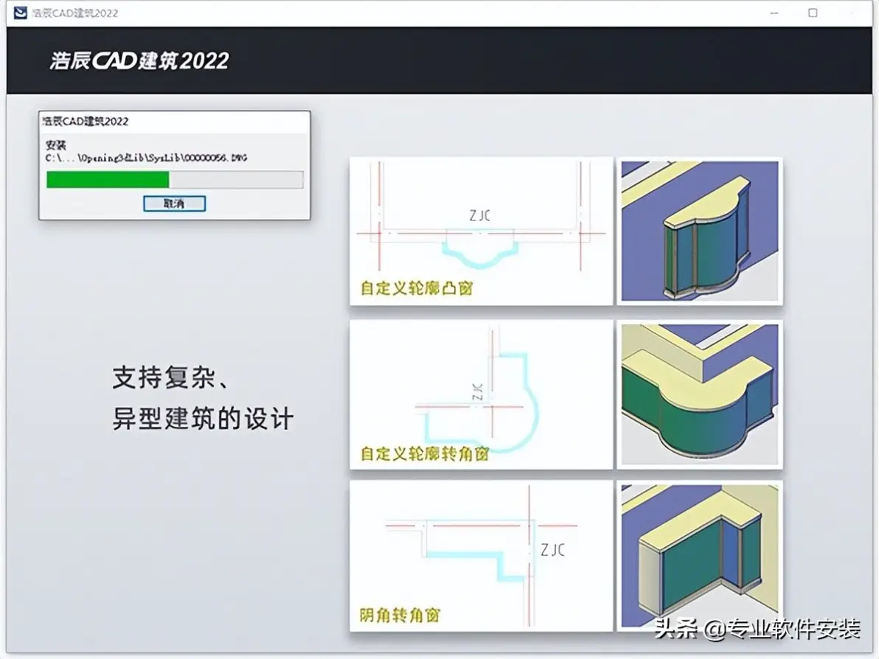Click the 3D inner-corner window render thumbnail
Viewport: 879px width, 659px height.
pyautogui.click(x=700, y=555)
